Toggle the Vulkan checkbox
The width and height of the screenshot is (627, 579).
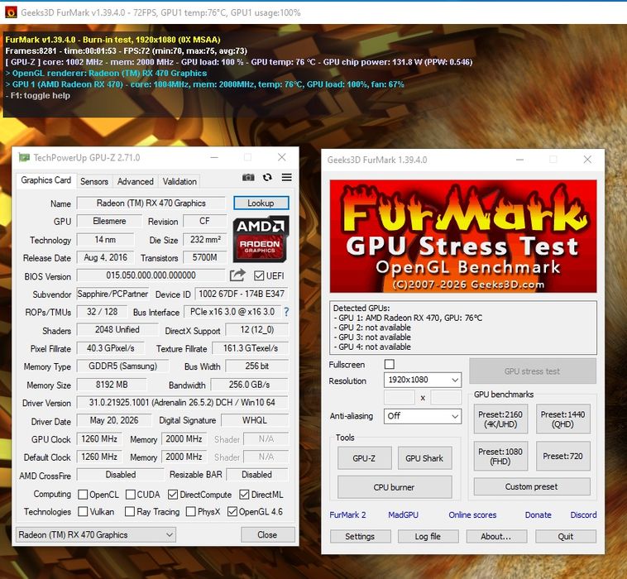tap(83, 511)
